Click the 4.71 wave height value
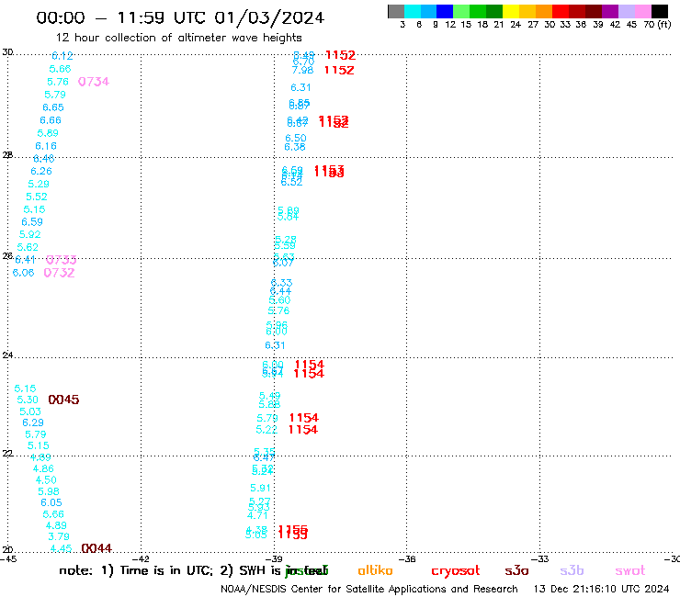This screenshot has width=680, height=597. point(257,515)
